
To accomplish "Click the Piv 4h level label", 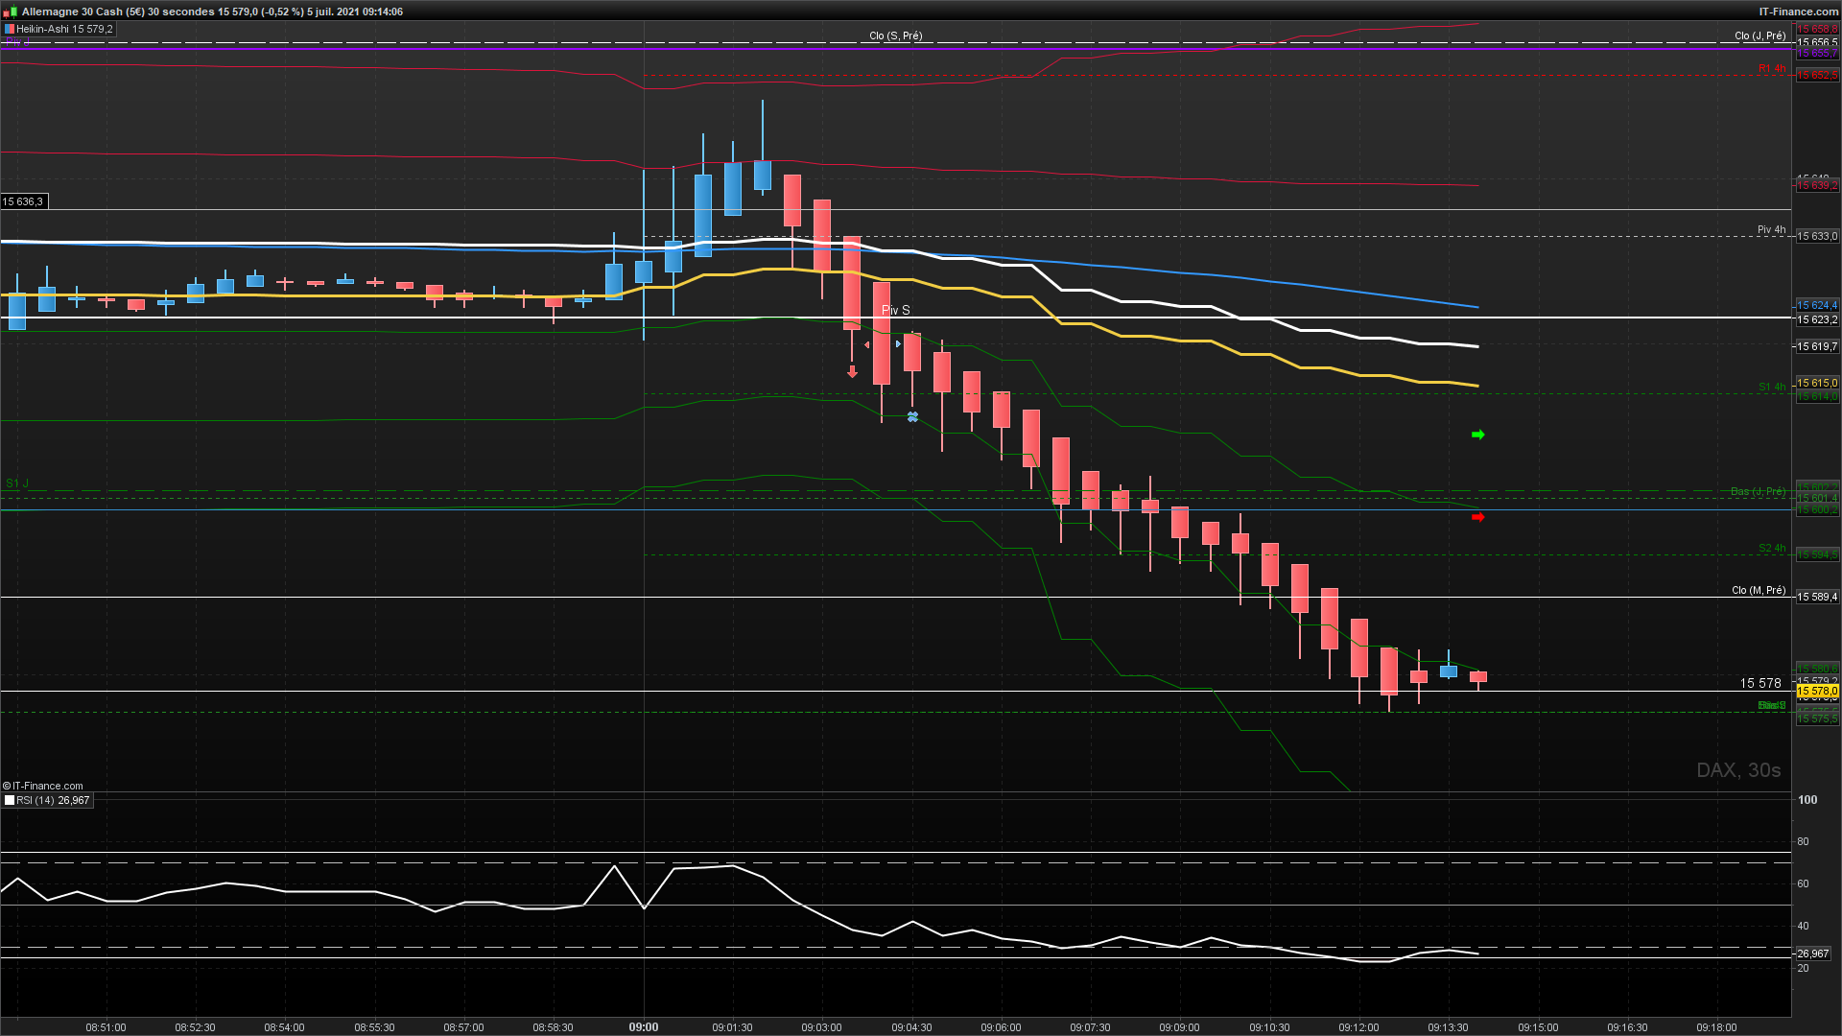I will [x=1771, y=229].
